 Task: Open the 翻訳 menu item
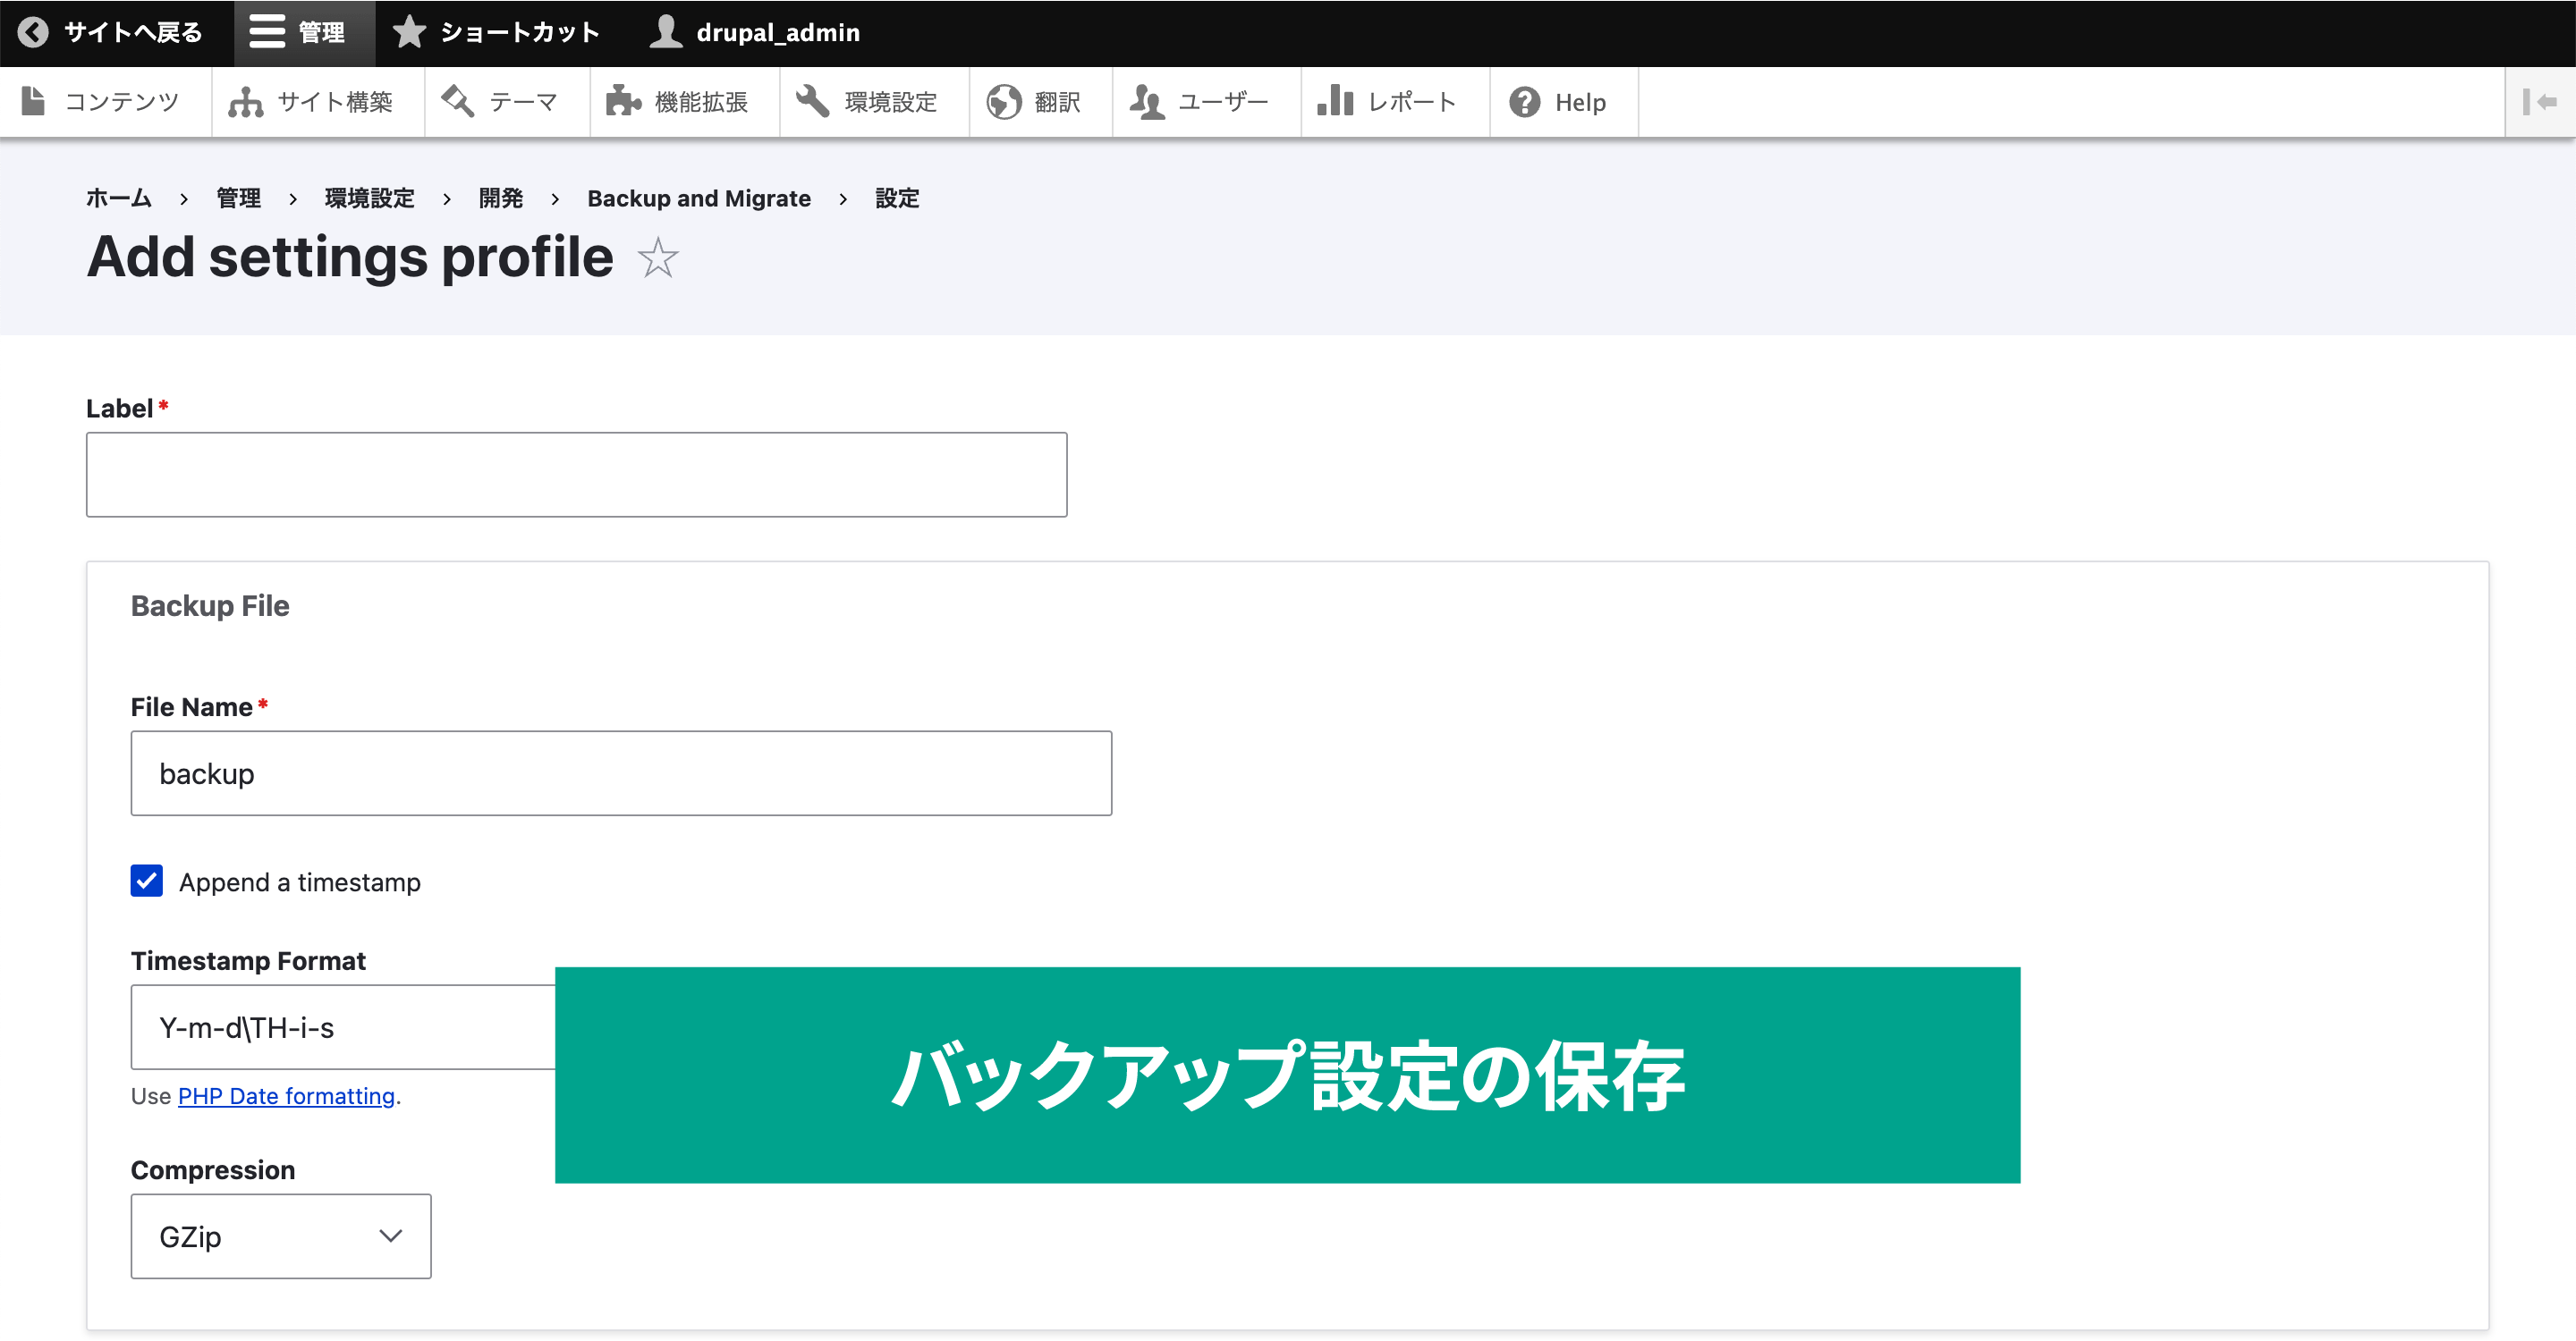[1041, 102]
